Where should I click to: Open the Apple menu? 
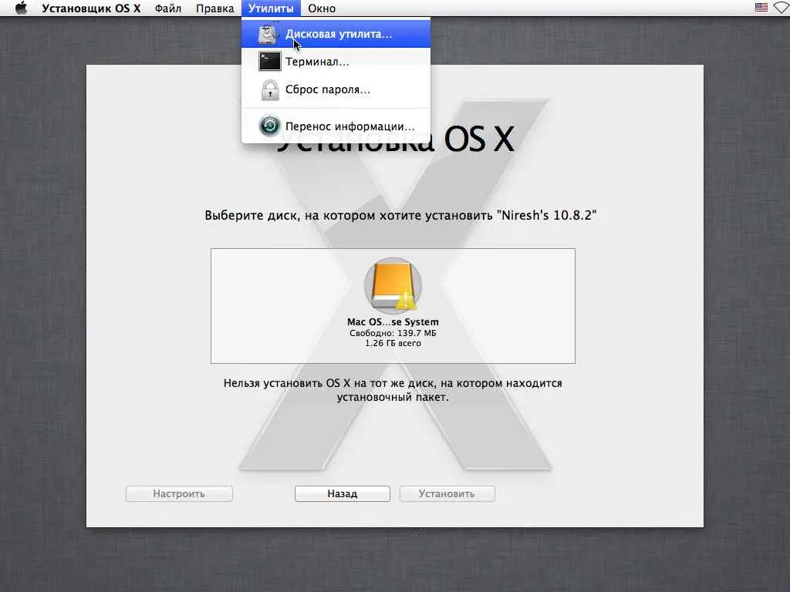coord(21,8)
